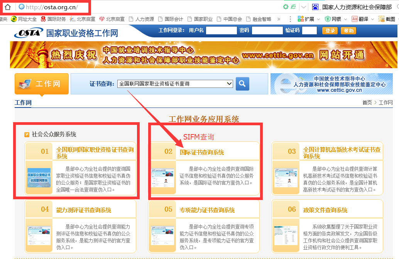Image resolution: width=399 pixels, height=259 pixels.
Task: Click the 密码 password field
Action: click(267, 30)
